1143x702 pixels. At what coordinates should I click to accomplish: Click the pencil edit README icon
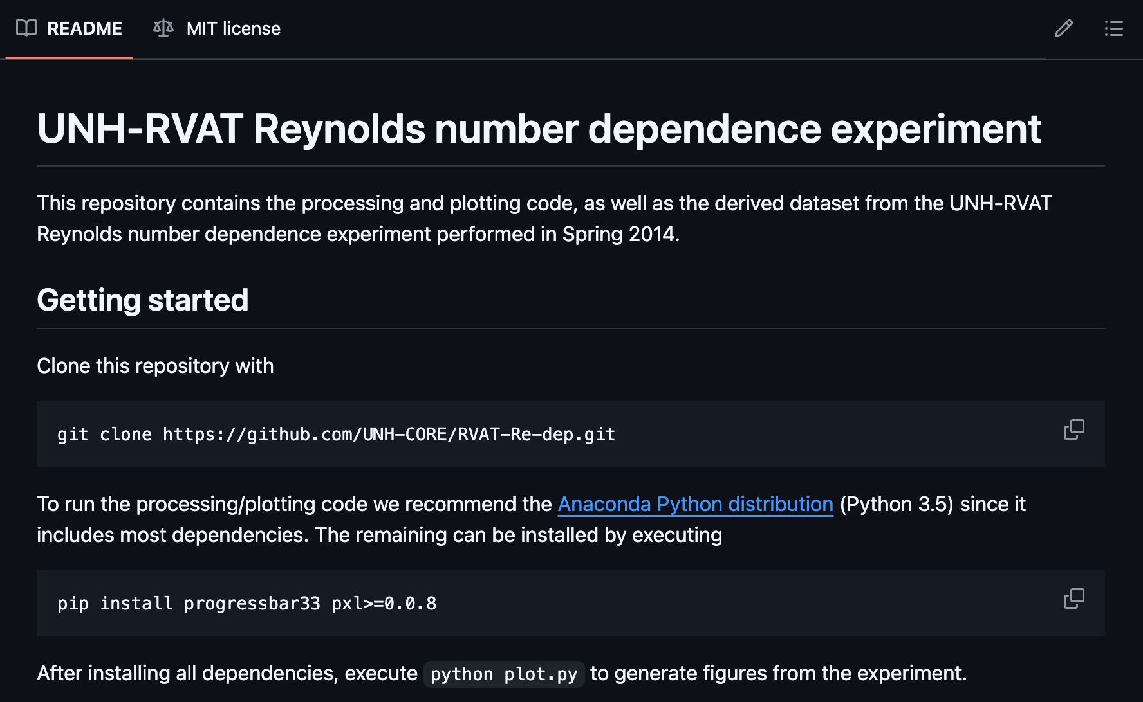pos(1063,28)
